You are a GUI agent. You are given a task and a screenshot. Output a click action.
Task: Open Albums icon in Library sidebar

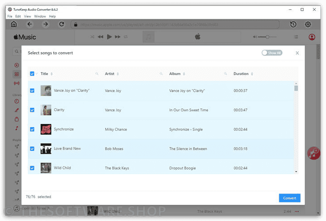coord(17,119)
